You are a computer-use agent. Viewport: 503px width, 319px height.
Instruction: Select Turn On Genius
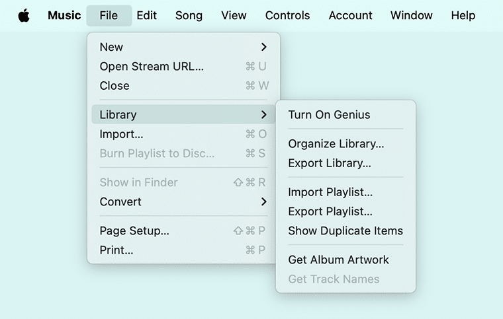point(345,114)
